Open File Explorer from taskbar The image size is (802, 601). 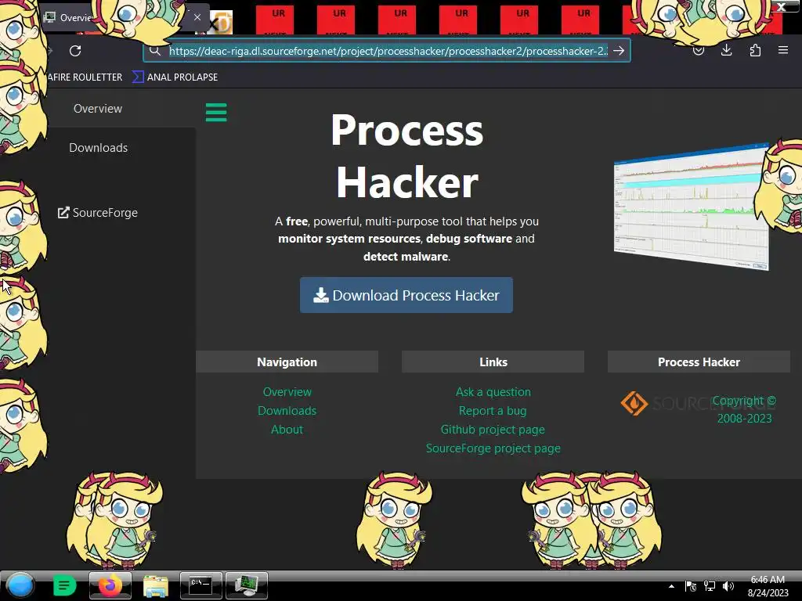tap(156, 585)
